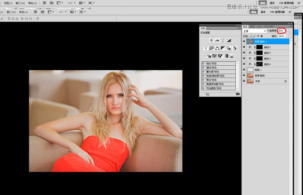
Task: Show more workspaces via the lower >> button
Action: pyautogui.click(x=290, y=12)
